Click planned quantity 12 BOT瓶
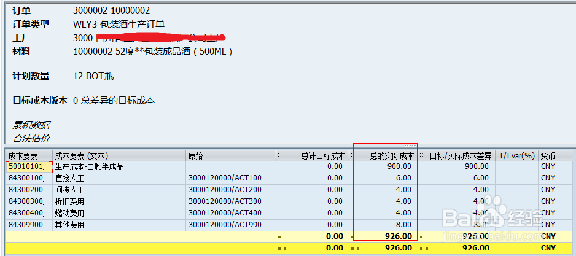This screenshot has width=576, height=256. 93,76
